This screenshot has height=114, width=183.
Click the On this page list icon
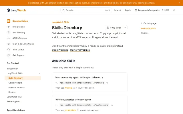tap(142, 23)
